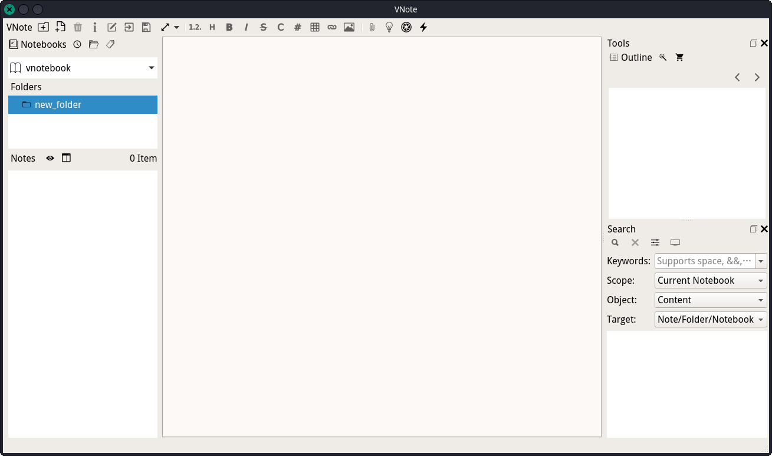
Task: Start search with magnifier icon
Action: pos(615,242)
